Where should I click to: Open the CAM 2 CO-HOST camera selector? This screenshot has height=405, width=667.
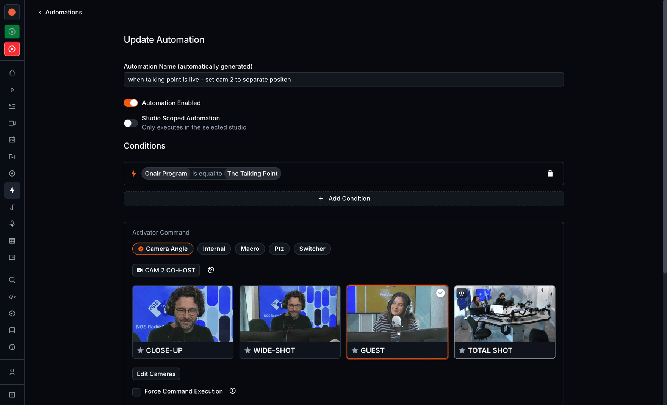(x=166, y=270)
